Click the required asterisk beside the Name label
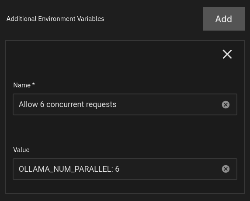Viewport: 250px width, 201px height. pyautogui.click(x=34, y=84)
